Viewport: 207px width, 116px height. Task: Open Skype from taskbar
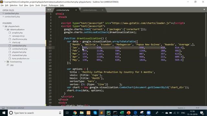(95, 113)
